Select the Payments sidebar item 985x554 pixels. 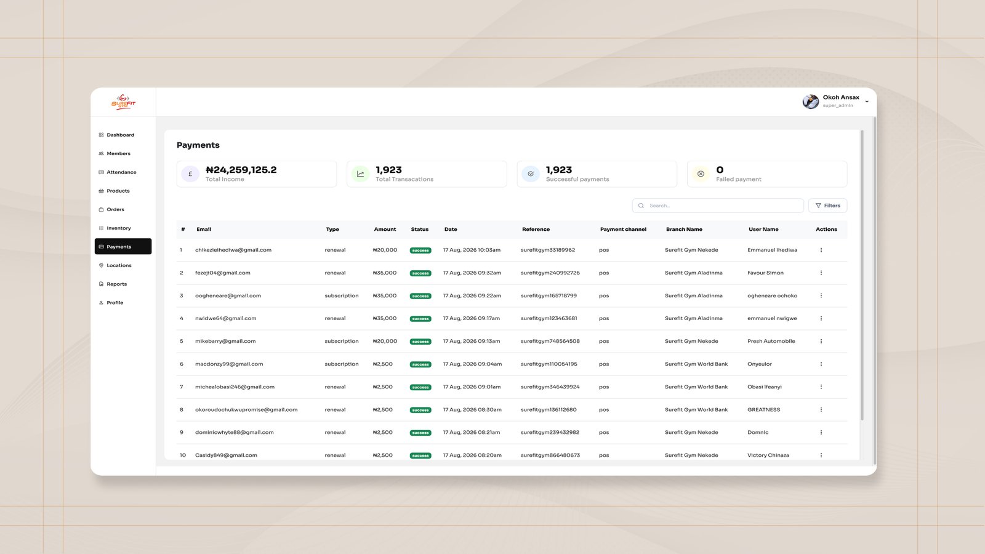tap(123, 246)
